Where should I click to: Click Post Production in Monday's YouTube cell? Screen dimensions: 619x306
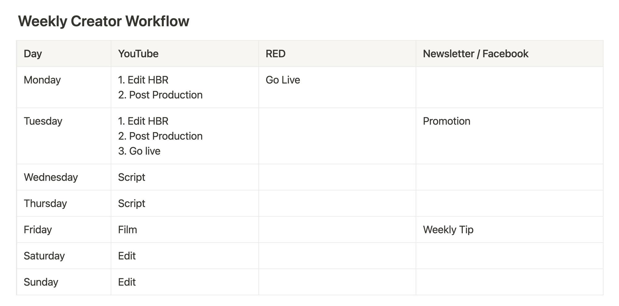tap(166, 95)
